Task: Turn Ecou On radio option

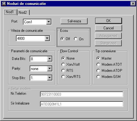Action: point(79,39)
